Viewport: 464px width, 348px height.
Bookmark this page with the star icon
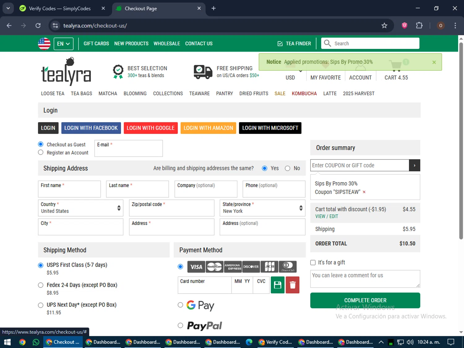pyautogui.click(x=384, y=26)
